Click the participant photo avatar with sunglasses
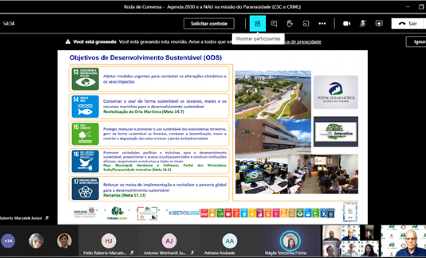 36,241
